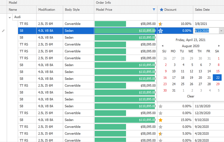
Task: Click the Sales Date cell 4/28/2020
Action: (x=208, y=134)
